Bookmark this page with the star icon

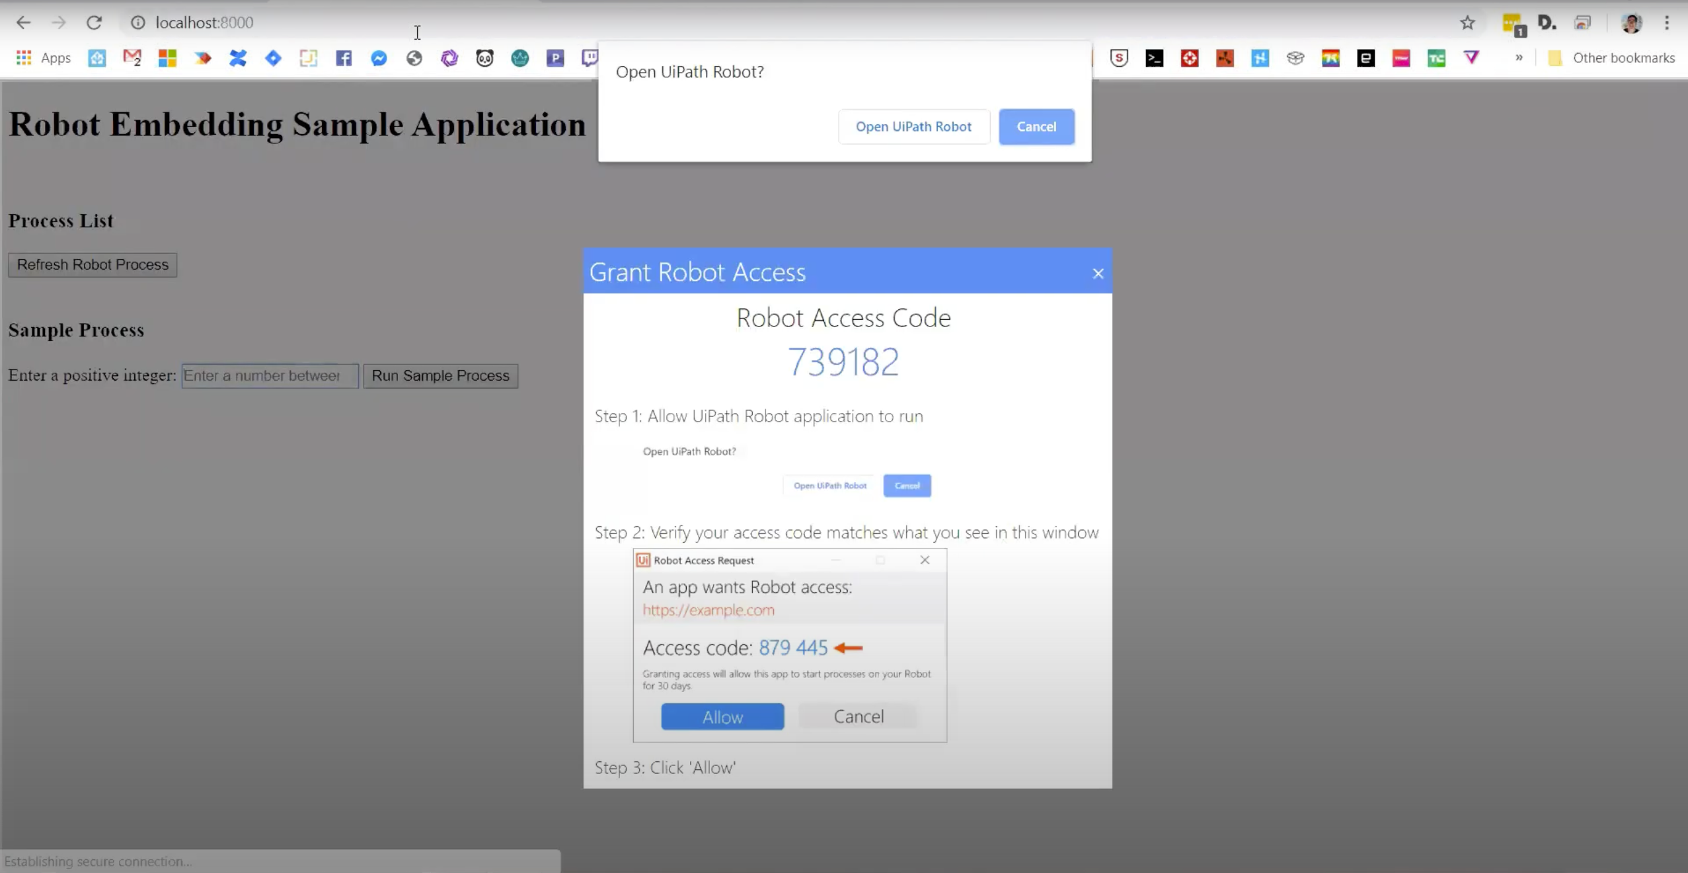click(1467, 23)
